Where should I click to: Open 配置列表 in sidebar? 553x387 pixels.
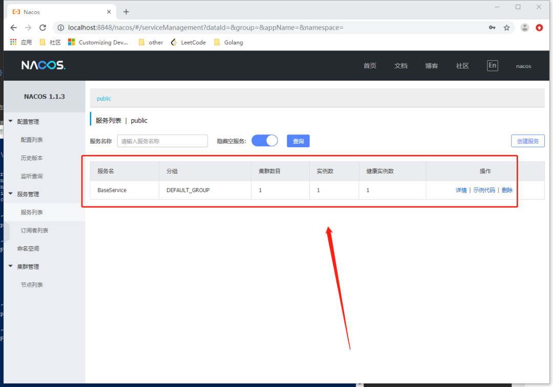(32, 140)
